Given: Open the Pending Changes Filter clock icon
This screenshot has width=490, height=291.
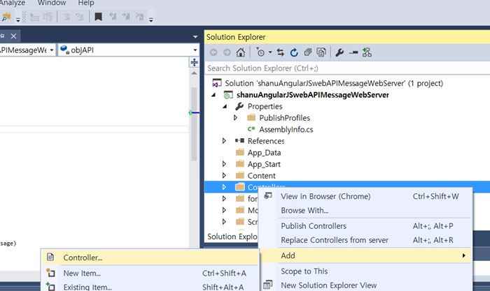Looking at the screenshot, I should point(260,52).
